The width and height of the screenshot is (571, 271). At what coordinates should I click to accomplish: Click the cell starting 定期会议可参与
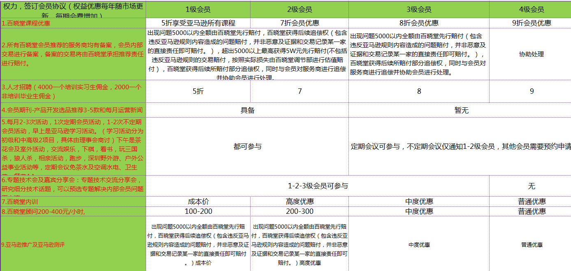[460, 146]
